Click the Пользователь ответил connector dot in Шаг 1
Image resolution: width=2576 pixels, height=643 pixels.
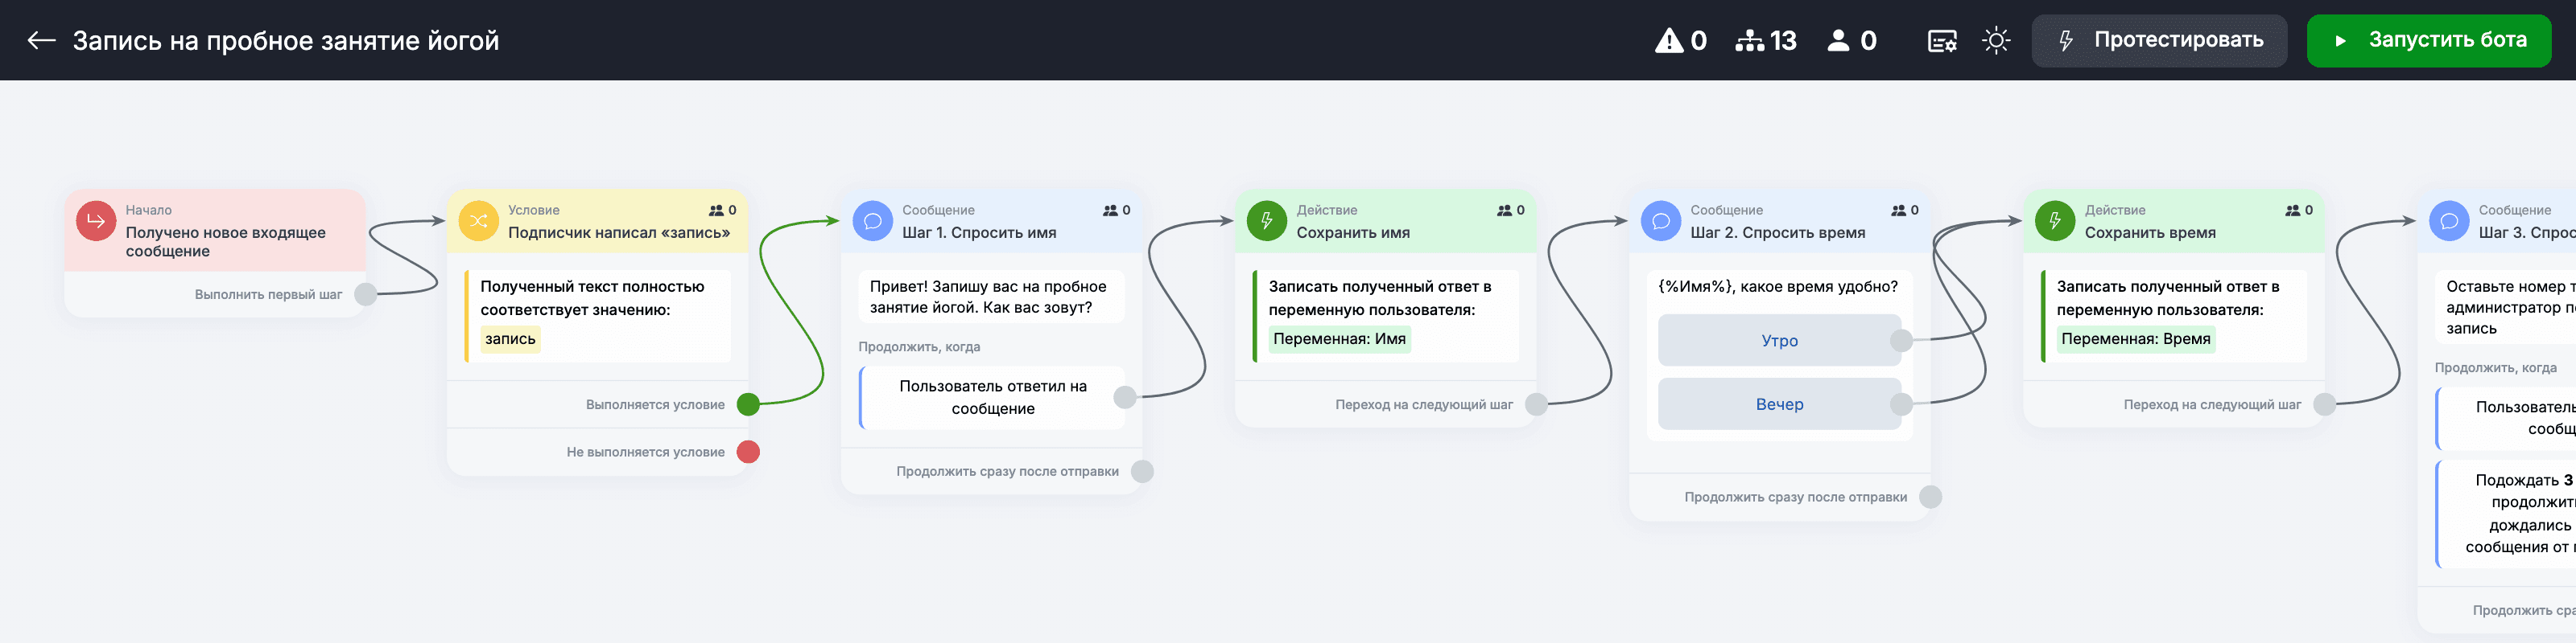(x=1125, y=397)
